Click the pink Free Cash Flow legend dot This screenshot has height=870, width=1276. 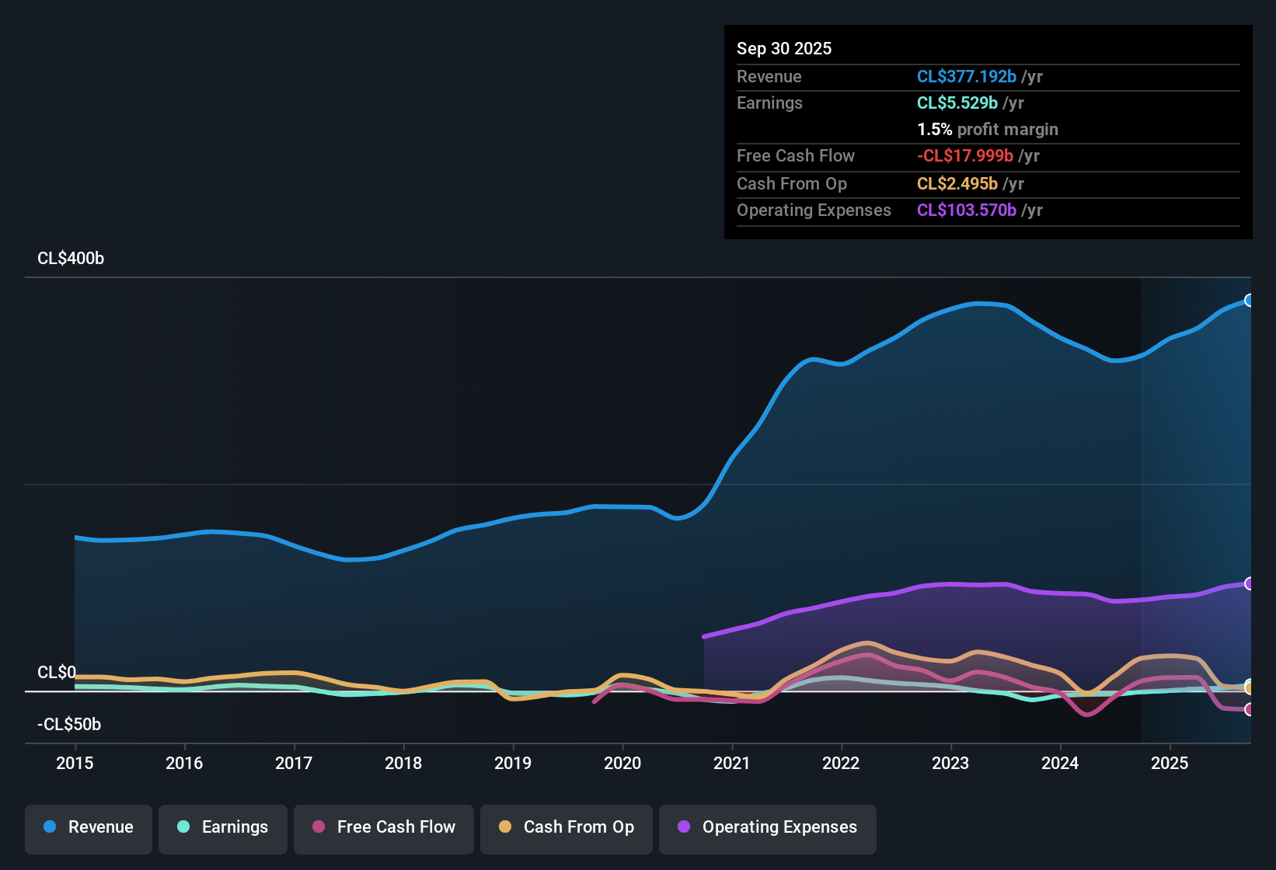coord(317,828)
